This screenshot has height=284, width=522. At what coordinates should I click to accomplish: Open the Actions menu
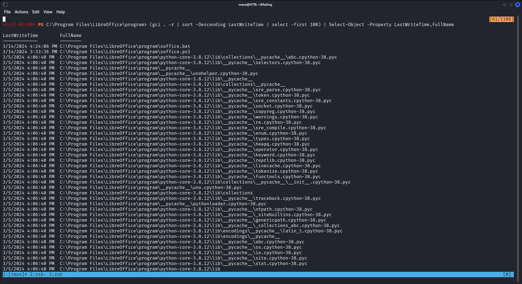pyautogui.click(x=21, y=12)
